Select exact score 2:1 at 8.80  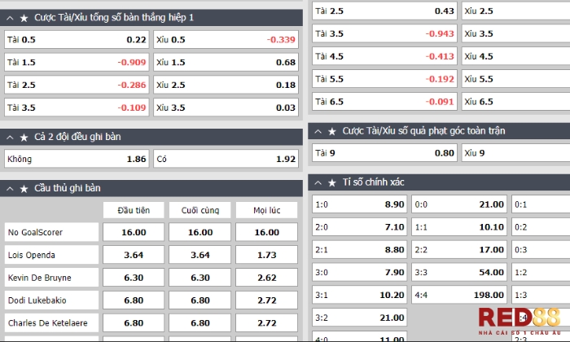pos(360,249)
